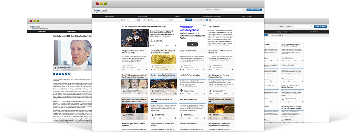The width and height of the screenshot is (356, 133).
Task: Open Energy, Mines and Environment in the front window
Action: pyautogui.click(x=212, y=16)
